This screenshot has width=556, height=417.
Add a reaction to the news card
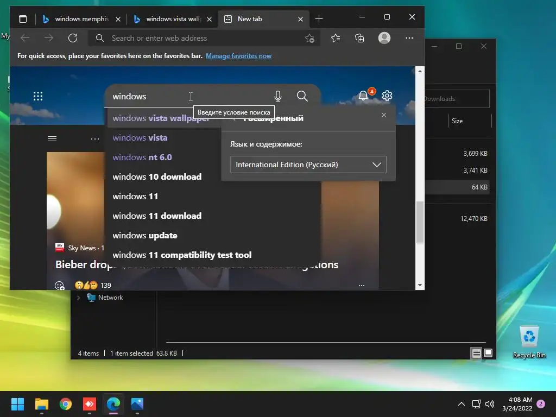click(x=60, y=286)
